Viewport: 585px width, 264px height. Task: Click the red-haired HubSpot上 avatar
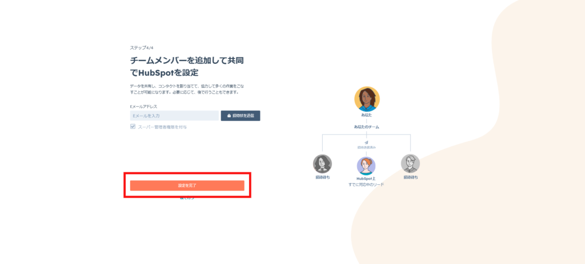pos(366,166)
